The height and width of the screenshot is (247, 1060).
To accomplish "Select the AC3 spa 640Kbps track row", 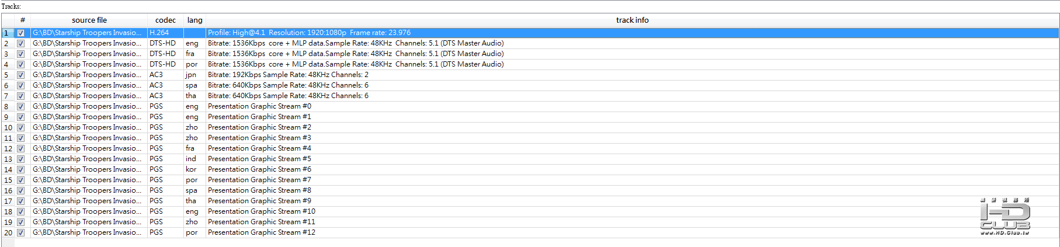I will [x=288, y=85].
